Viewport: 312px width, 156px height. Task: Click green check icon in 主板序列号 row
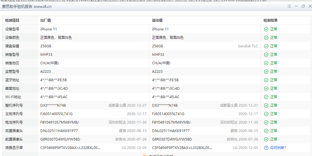coord(266,114)
